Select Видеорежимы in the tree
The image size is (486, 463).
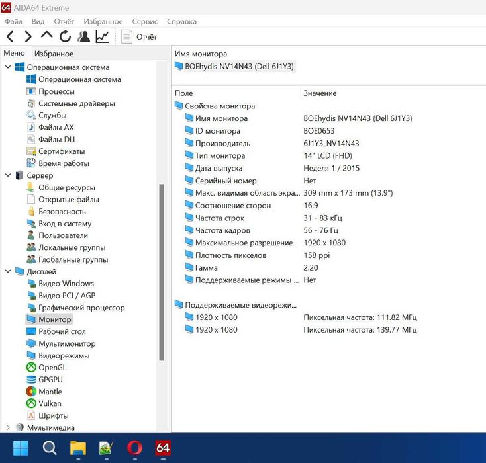64,356
